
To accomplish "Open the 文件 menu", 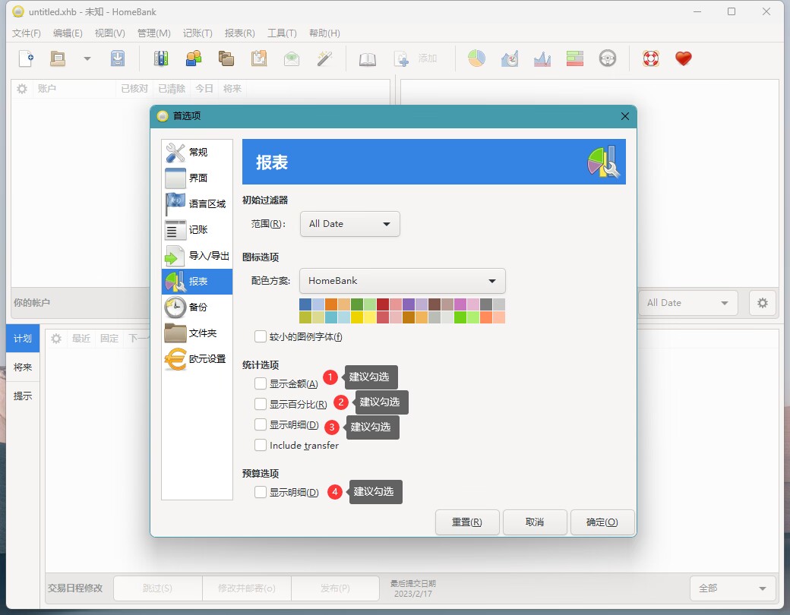I will tap(26, 33).
